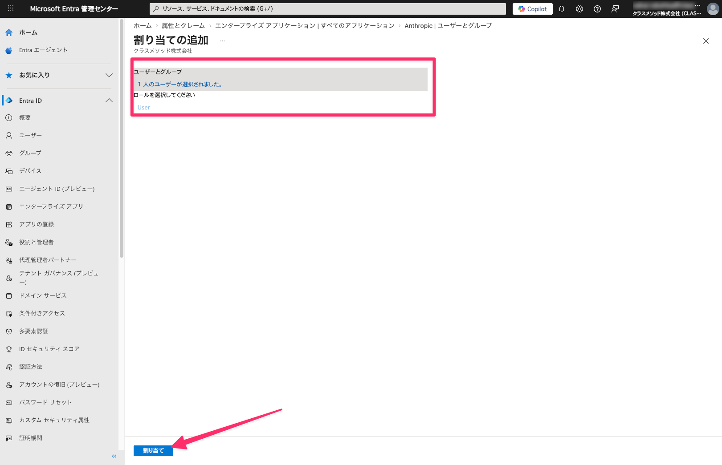Click the 割り当て button

(x=153, y=451)
